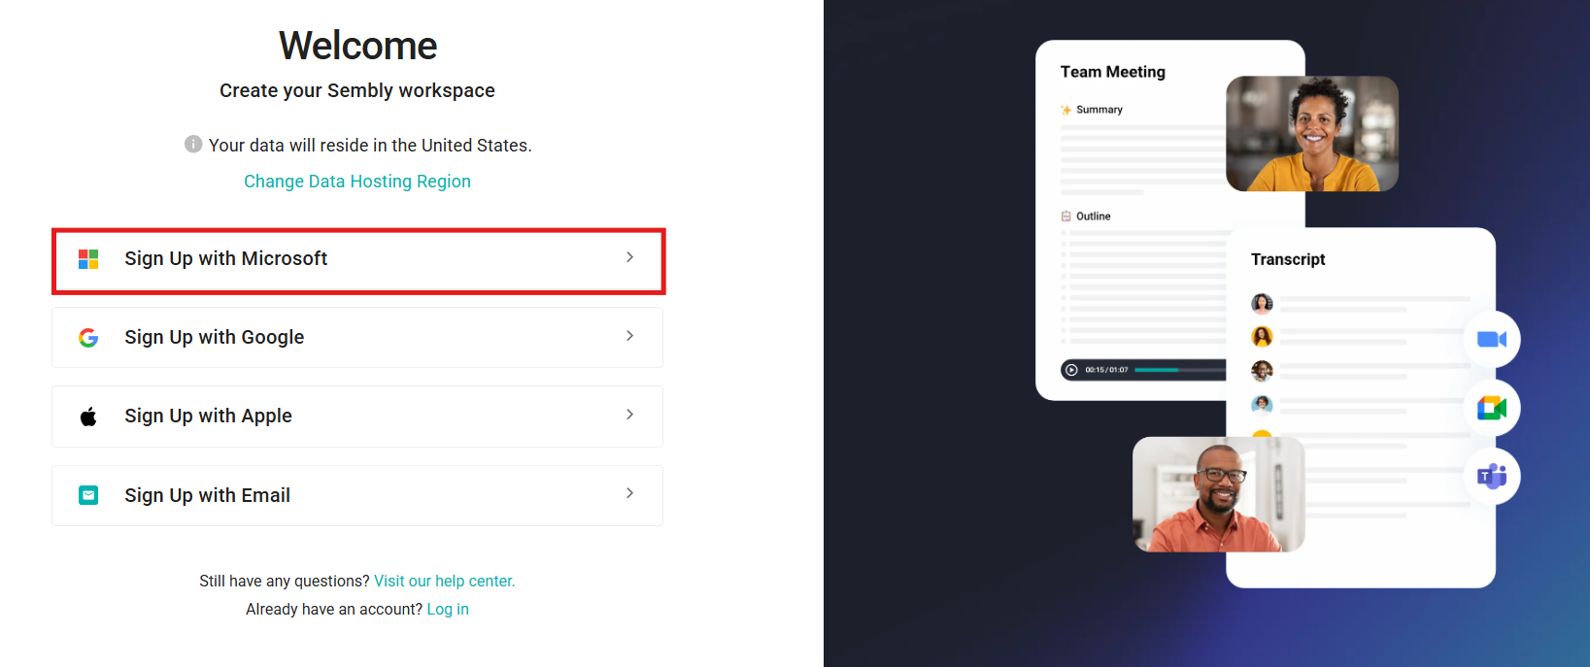The width and height of the screenshot is (1590, 667).
Task: Click the Microsoft Teams icon bubble
Action: (1492, 476)
